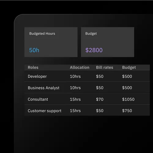Screen dimensions: 153x153
Task: Sort by the Budget column header
Action: coord(129,68)
